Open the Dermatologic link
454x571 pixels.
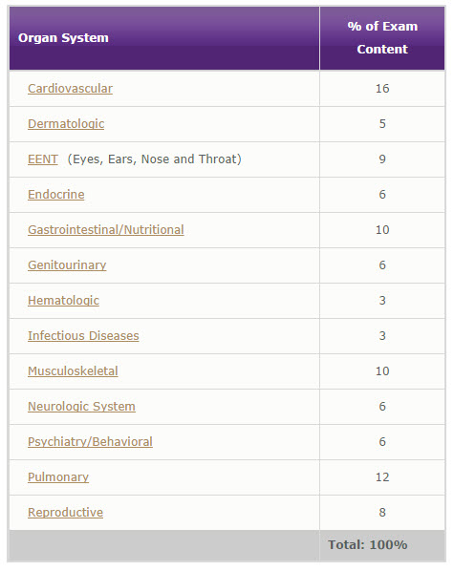[66, 124]
